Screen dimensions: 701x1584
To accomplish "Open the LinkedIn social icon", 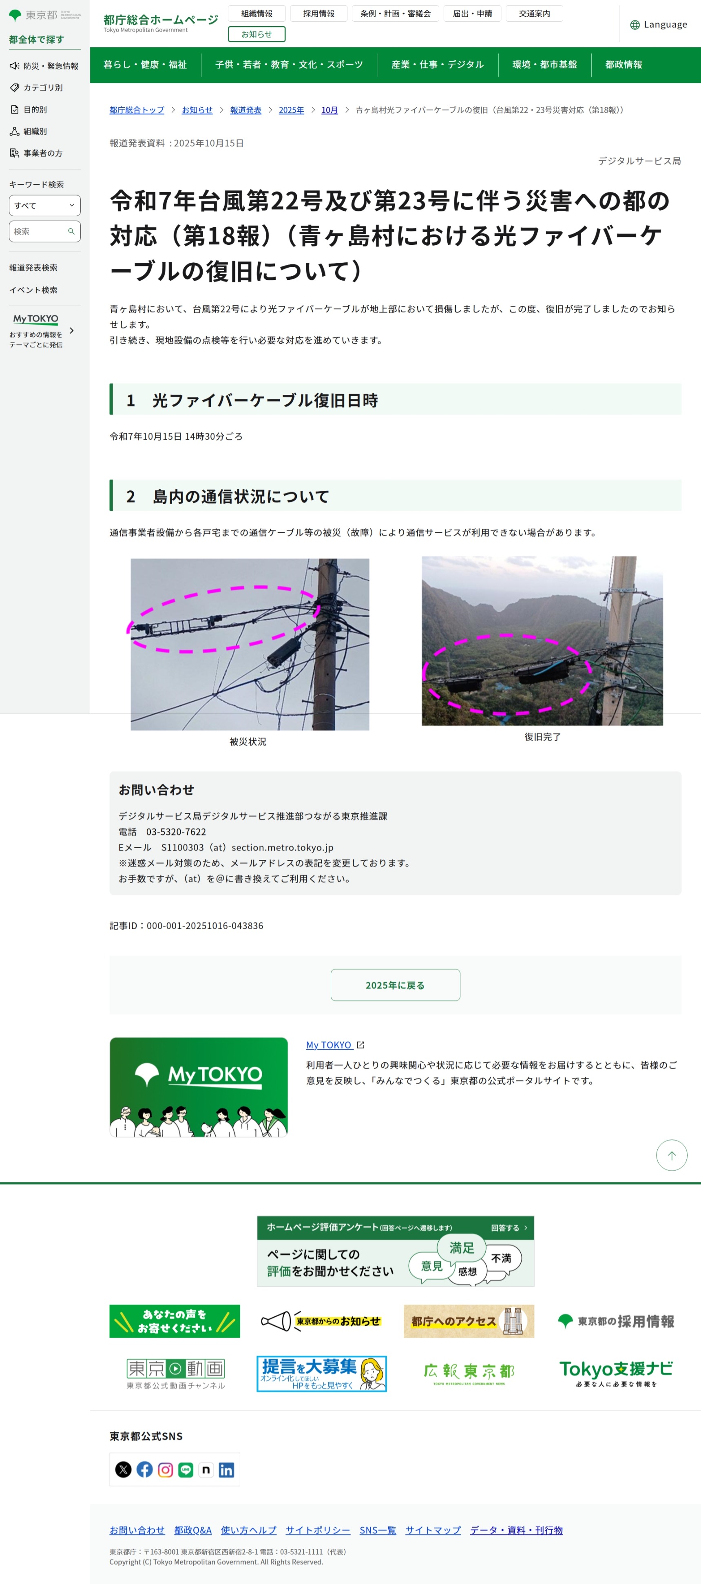I will (x=226, y=1470).
